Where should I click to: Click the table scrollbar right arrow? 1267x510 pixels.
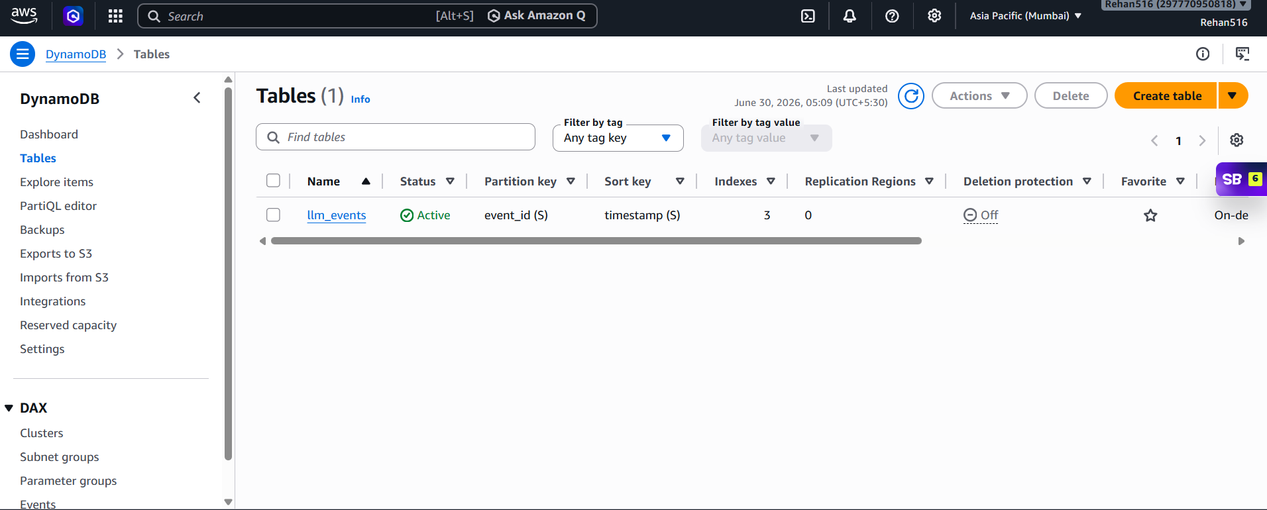point(1241,241)
